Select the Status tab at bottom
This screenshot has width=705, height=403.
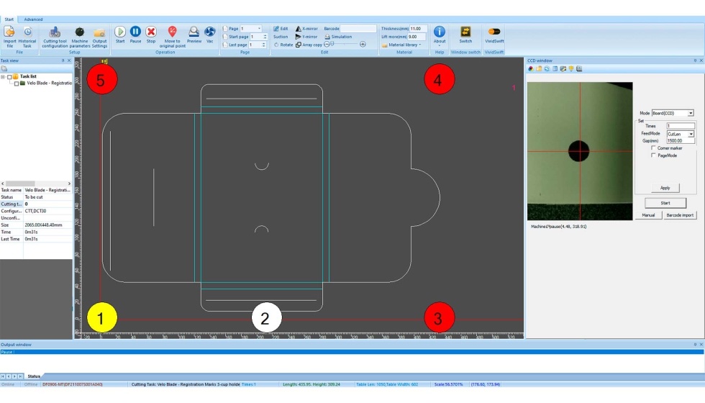click(34, 376)
